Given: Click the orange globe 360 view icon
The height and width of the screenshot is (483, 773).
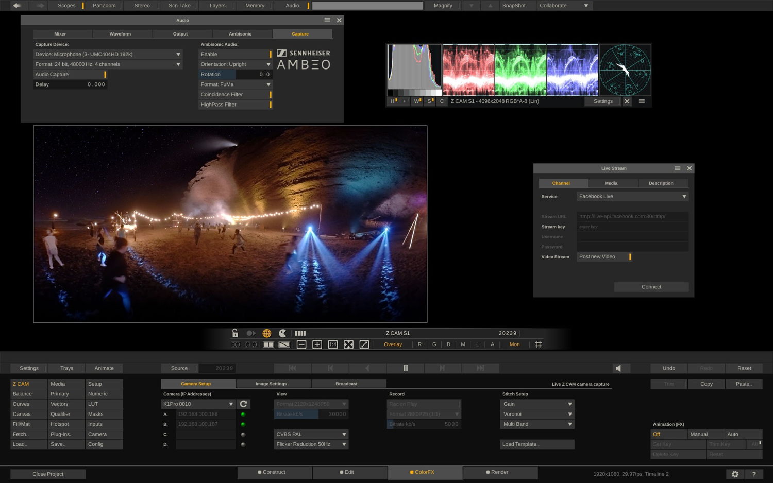Looking at the screenshot, I should pos(267,333).
